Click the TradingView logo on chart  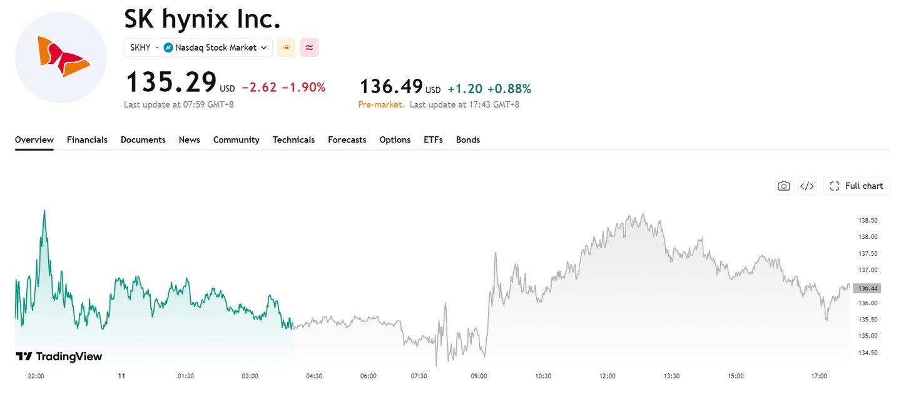pos(59,356)
